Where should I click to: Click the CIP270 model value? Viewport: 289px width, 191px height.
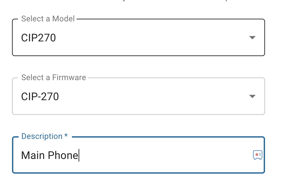38,38
